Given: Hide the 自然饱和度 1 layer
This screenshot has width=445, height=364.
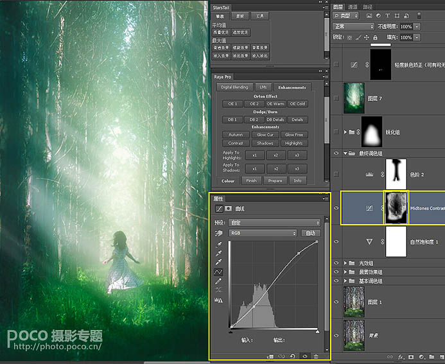Looking at the screenshot, I should pyautogui.click(x=336, y=242).
